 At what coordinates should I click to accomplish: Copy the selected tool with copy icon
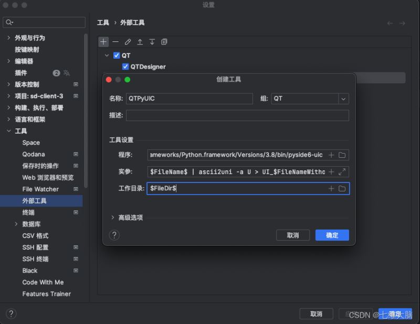pyautogui.click(x=164, y=42)
